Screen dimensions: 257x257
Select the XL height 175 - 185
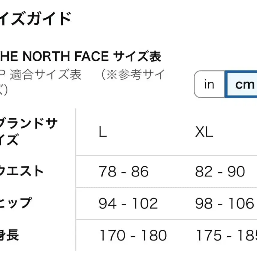tap(230, 236)
